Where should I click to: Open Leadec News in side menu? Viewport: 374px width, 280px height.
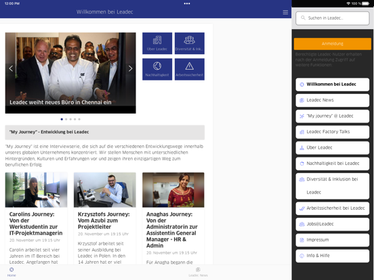(x=333, y=100)
